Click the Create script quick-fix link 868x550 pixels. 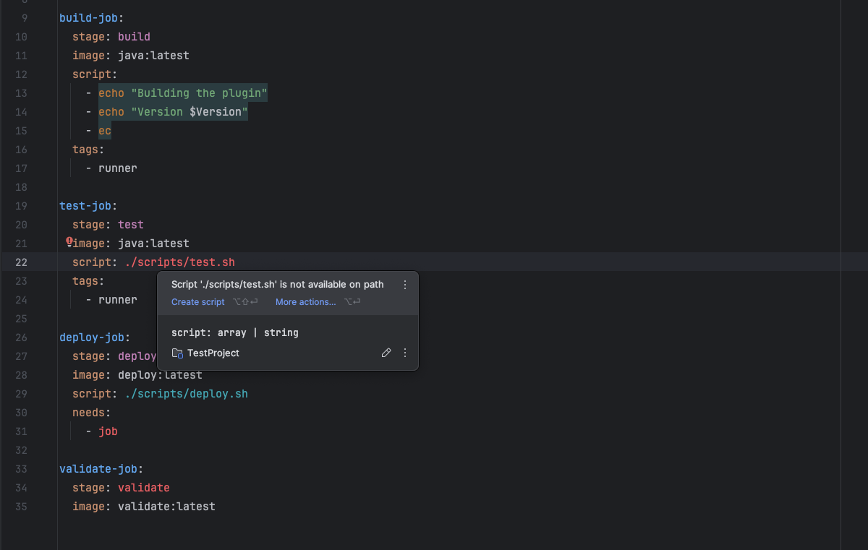click(197, 302)
